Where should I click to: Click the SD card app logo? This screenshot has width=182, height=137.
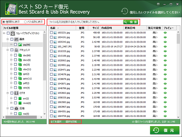[11, 9]
